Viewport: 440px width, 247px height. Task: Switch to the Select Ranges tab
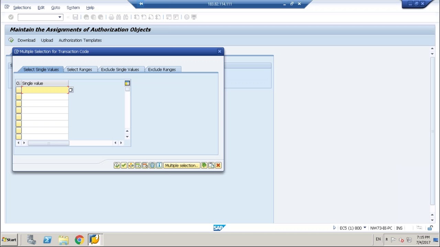click(79, 69)
